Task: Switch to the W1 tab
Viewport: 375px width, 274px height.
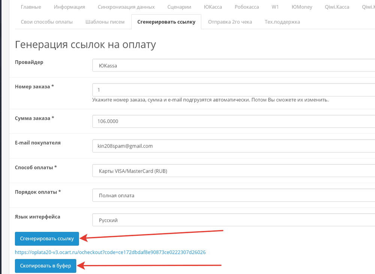Action: (x=275, y=7)
